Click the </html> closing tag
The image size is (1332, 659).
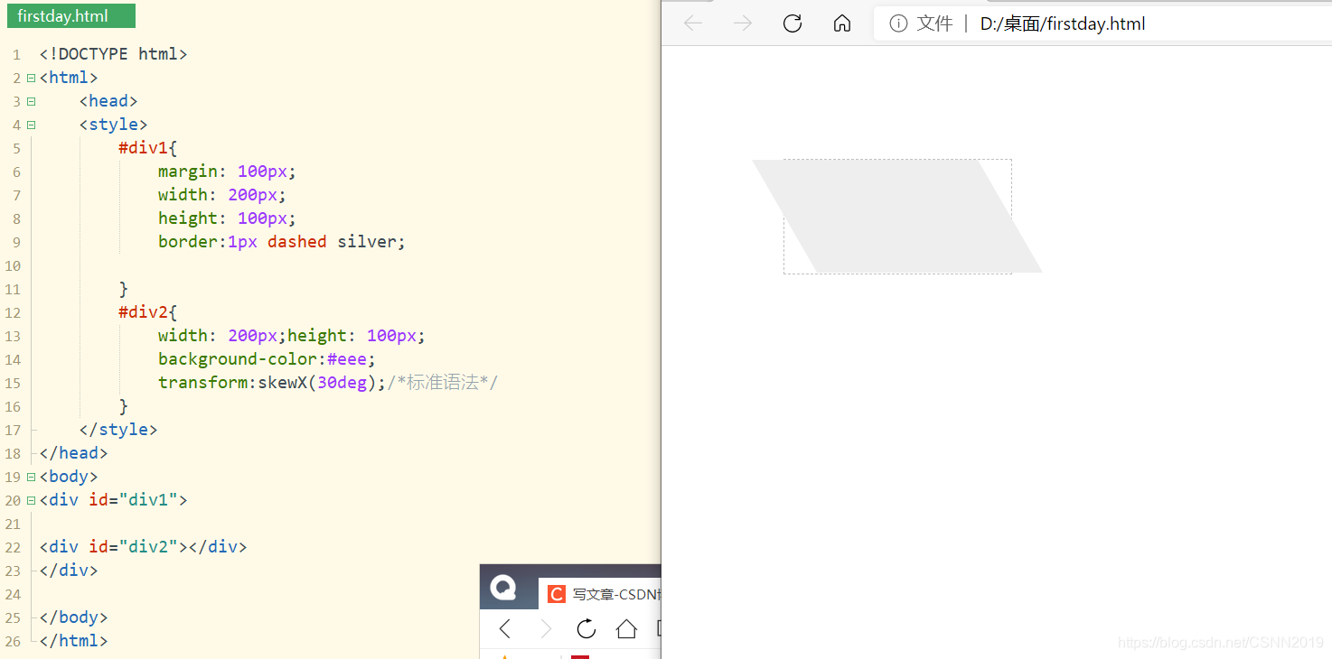(73, 641)
